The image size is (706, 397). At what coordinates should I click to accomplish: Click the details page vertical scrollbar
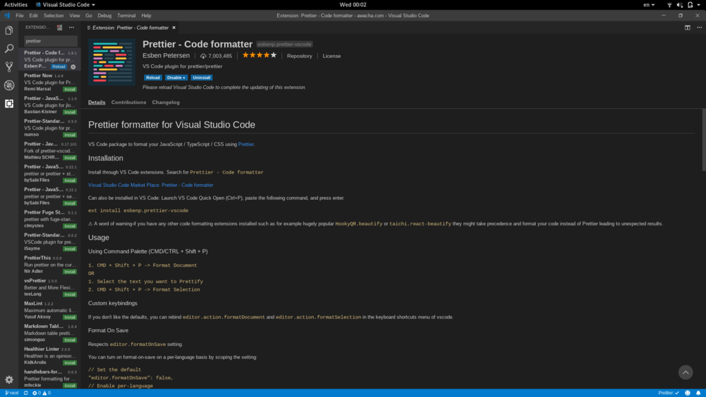703,139
